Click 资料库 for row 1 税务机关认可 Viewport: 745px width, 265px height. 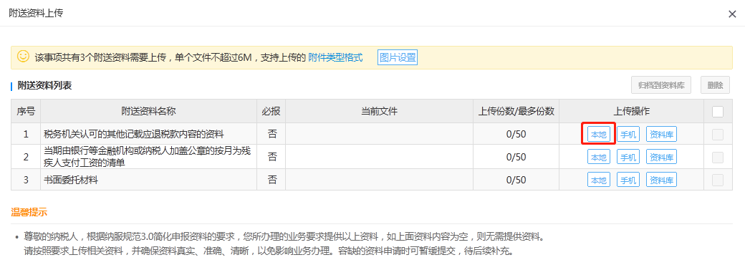pyautogui.click(x=661, y=135)
